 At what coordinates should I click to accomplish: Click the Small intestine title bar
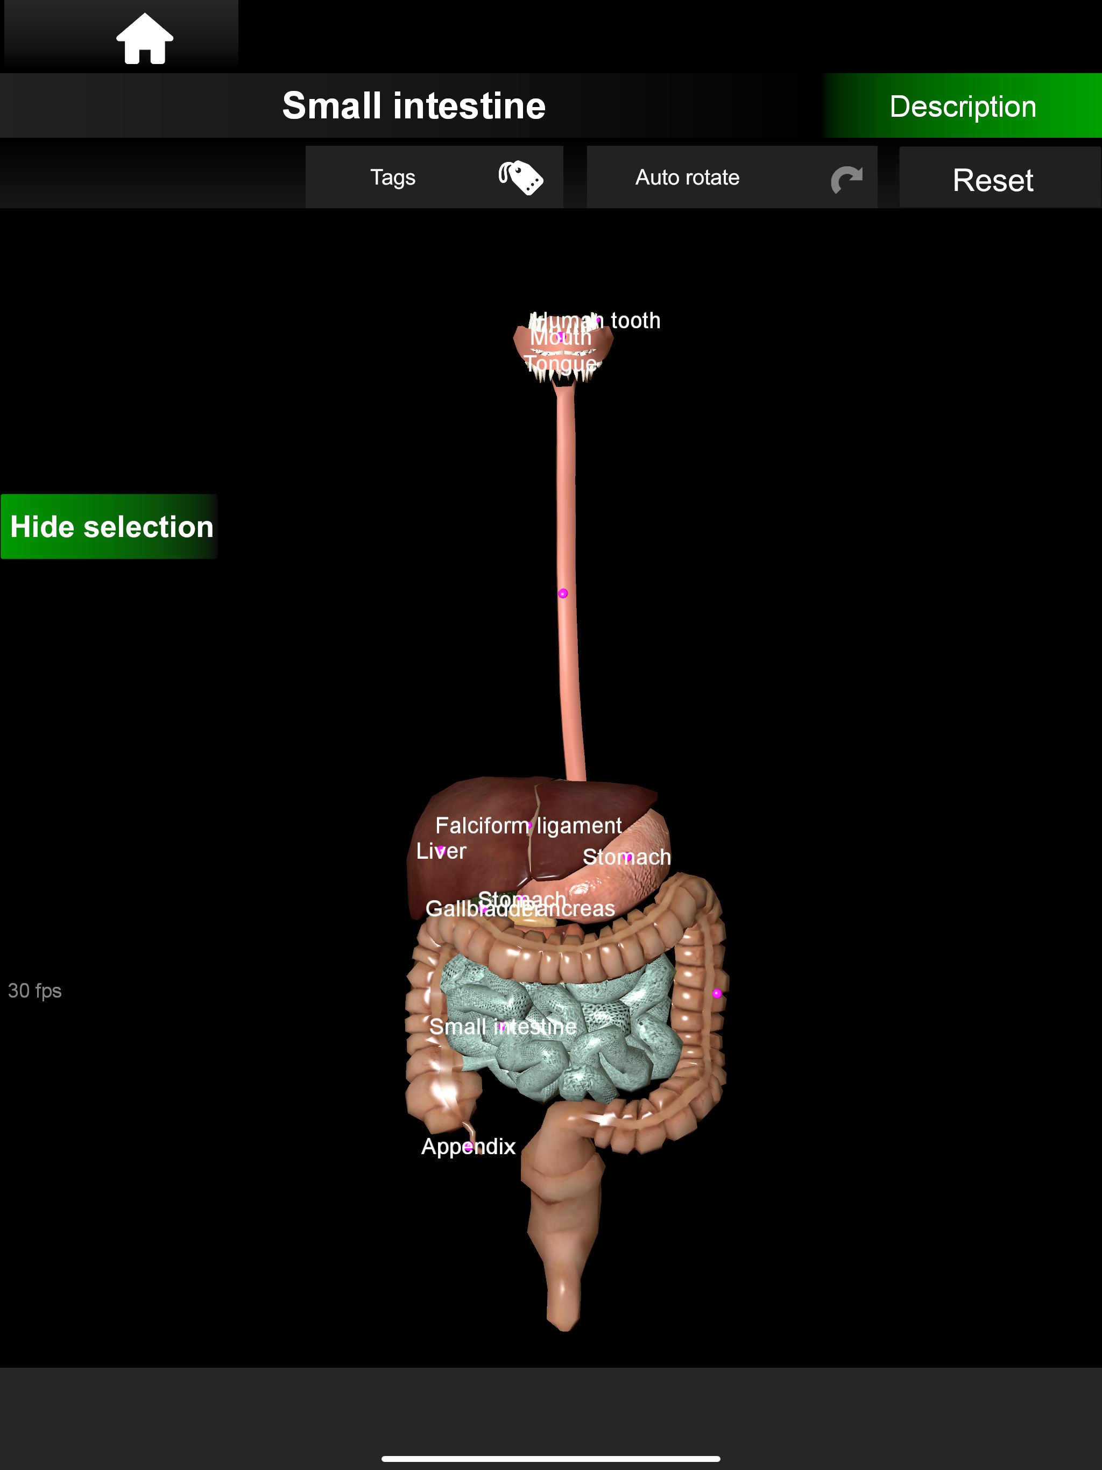click(413, 107)
